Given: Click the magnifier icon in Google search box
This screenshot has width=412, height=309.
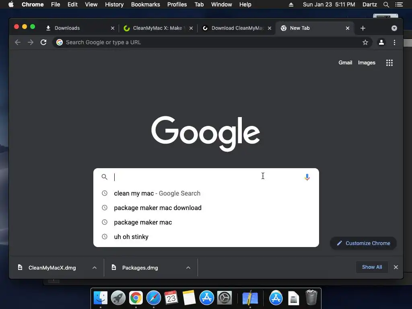Looking at the screenshot, I should tap(104, 177).
